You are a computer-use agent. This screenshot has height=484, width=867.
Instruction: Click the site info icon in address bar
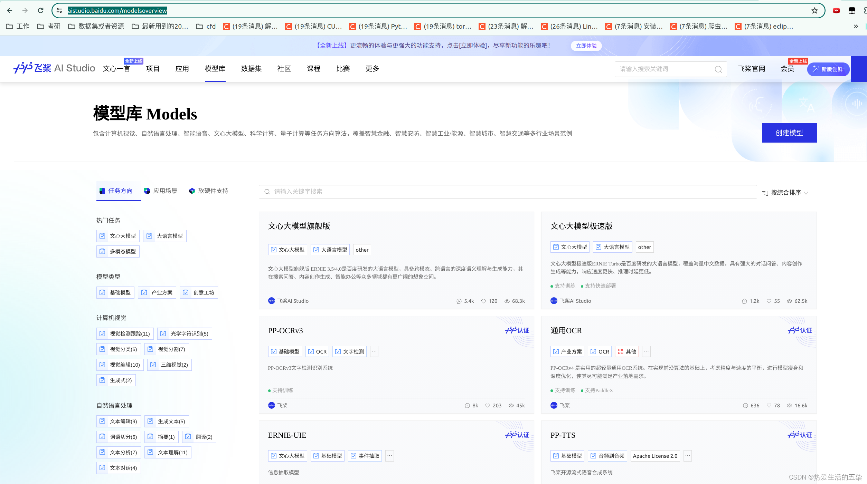coord(59,10)
